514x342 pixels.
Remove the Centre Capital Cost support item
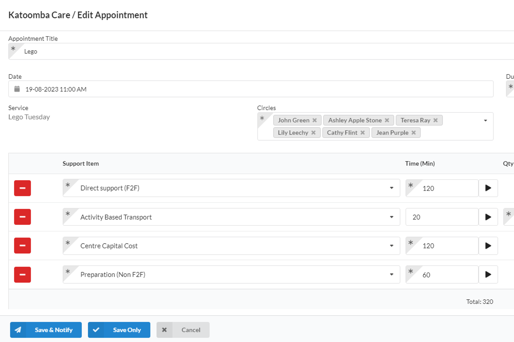pyautogui.click(x=22, y=246)
